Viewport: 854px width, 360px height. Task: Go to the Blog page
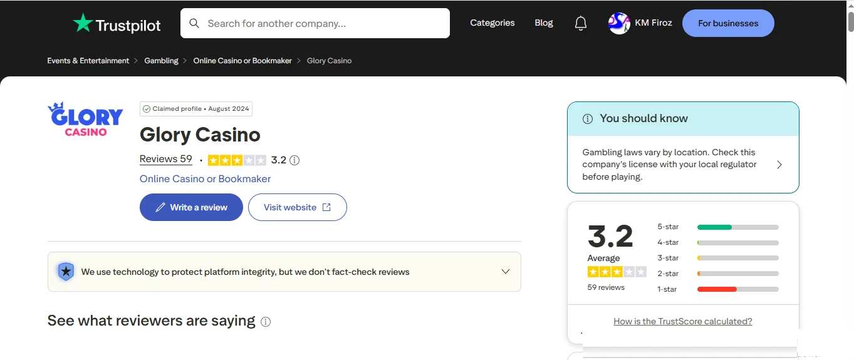pyautogui.click(x=544, y=23)
